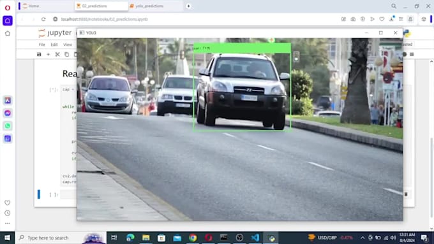
Task: Open the USD/GBP taskbar widget
Action: click(x=331, y=238)
